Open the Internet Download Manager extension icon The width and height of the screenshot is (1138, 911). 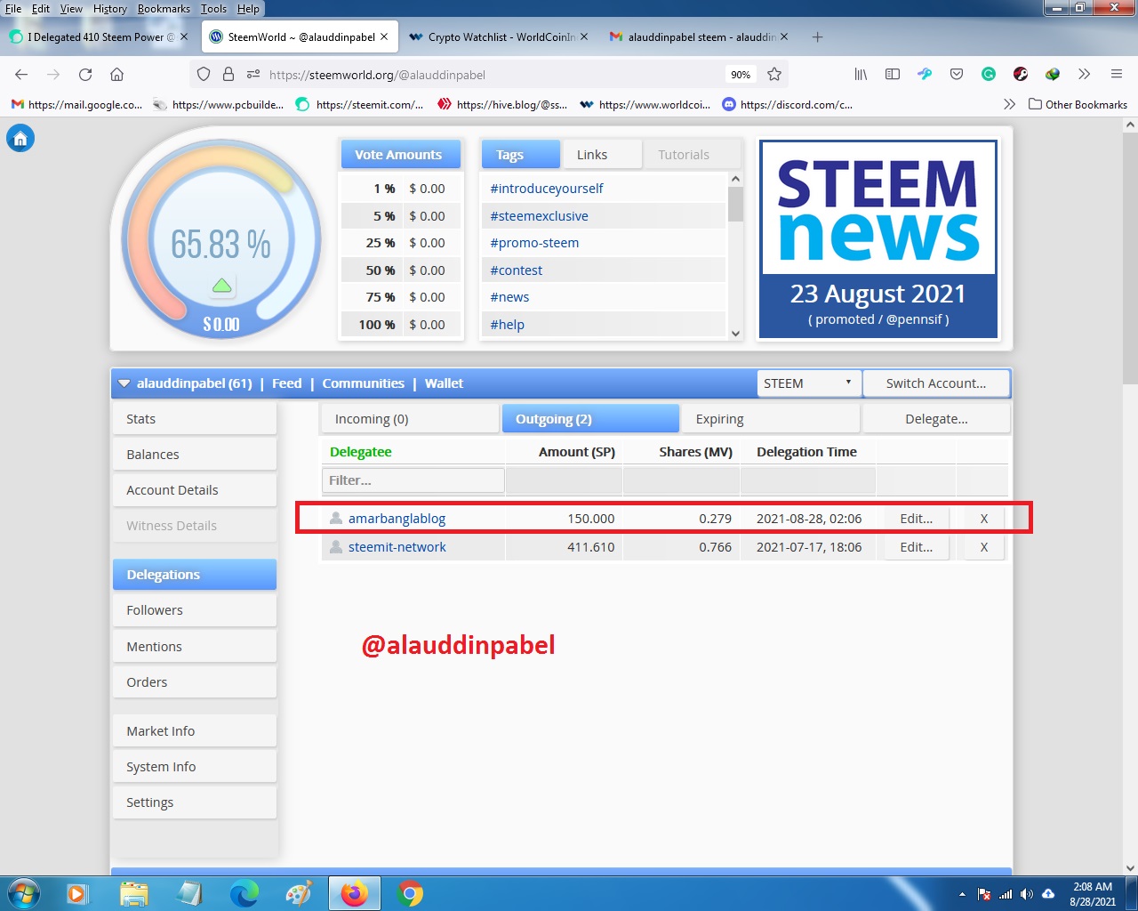(1053, 75)
